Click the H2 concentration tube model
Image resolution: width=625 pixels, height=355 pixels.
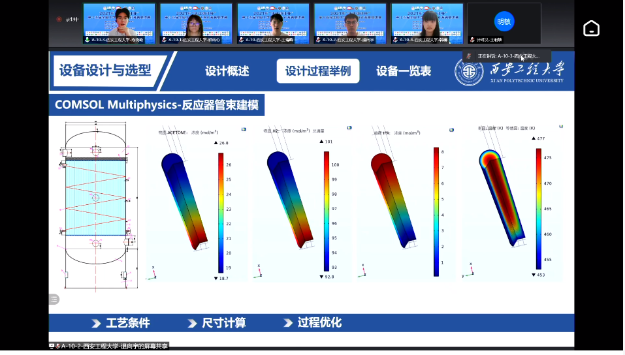[x=290, y=200]
